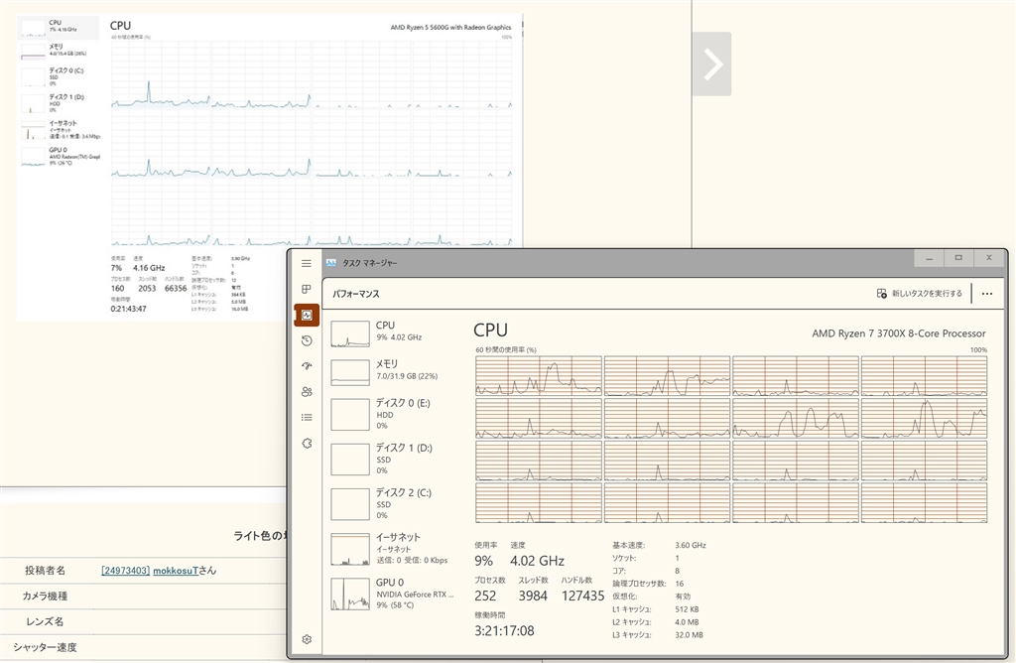Screen dimensions: 1016x663
Task: Click the 9% usage value
Action: click(x=483, y=561)
